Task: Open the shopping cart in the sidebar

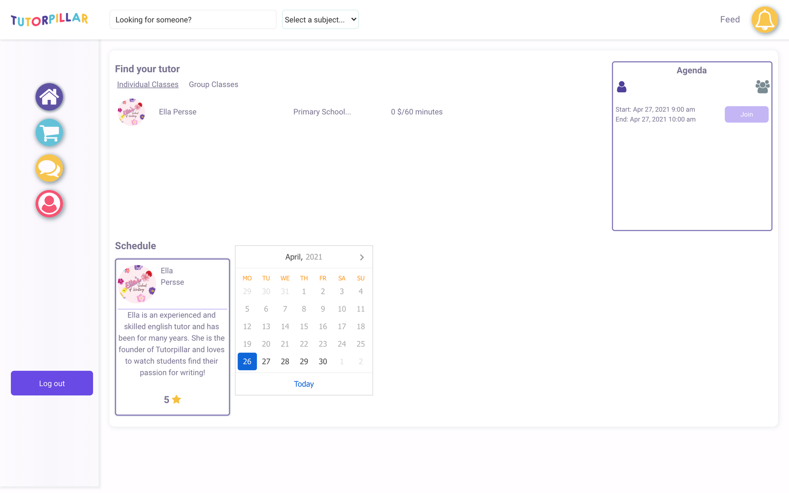Action: coord(49,133)
